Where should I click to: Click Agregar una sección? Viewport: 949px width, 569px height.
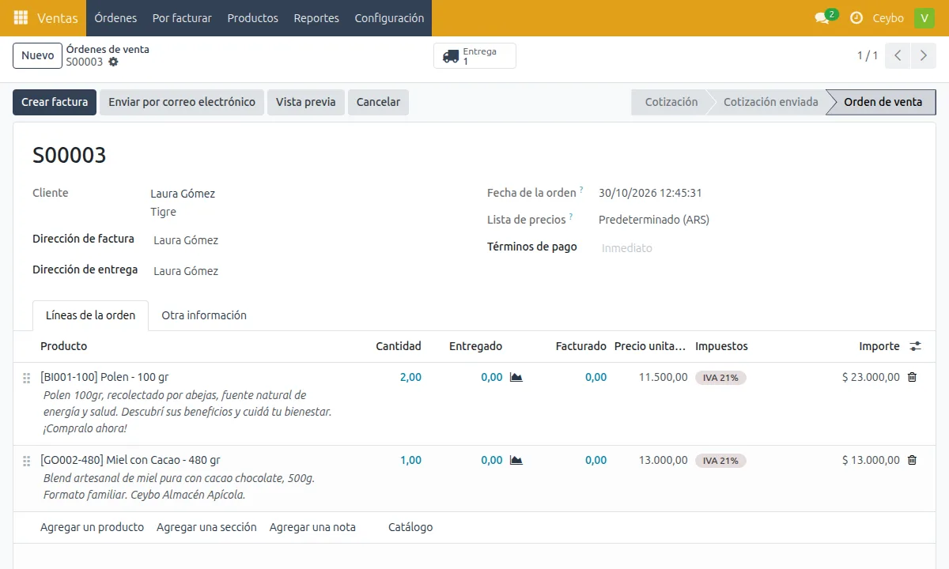[206, 527]
